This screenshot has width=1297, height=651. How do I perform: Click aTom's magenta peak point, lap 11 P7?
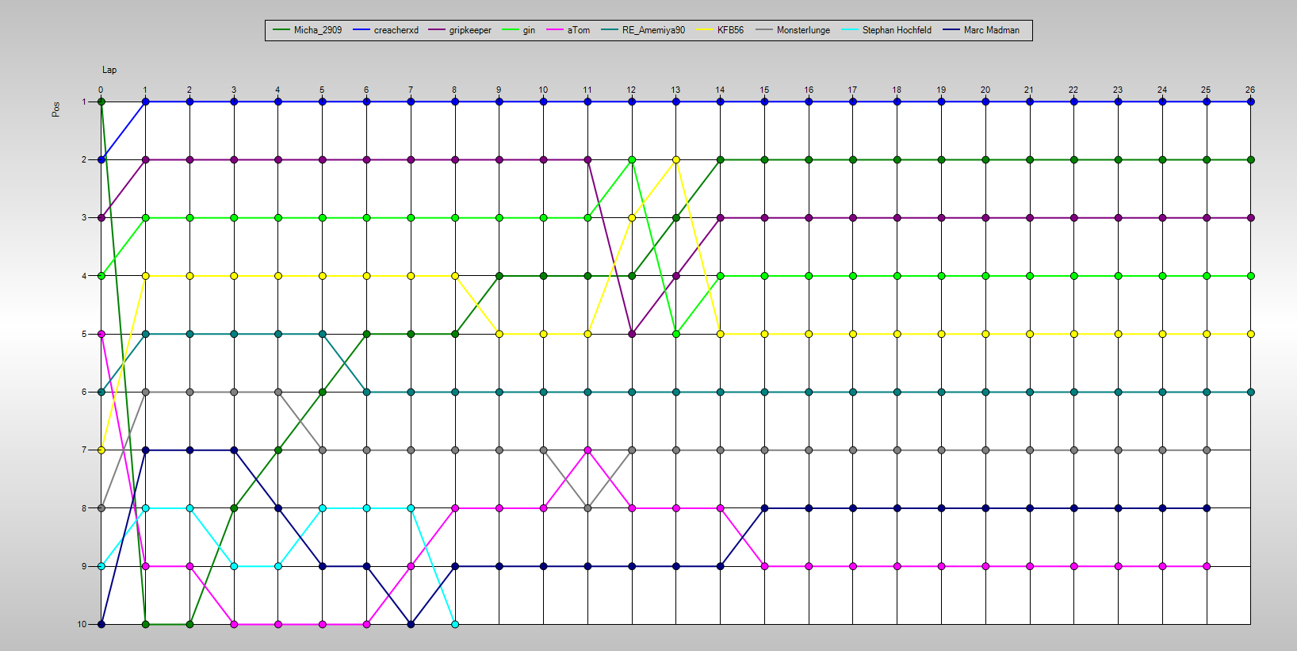point(587,450)
